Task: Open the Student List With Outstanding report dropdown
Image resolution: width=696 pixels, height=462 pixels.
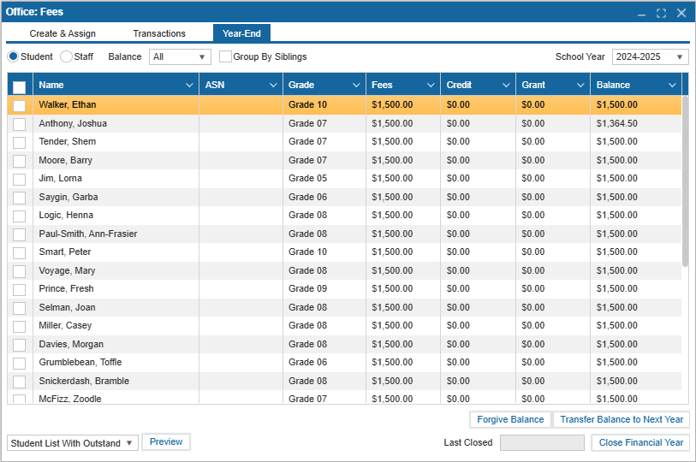Action: click(72, 443)
